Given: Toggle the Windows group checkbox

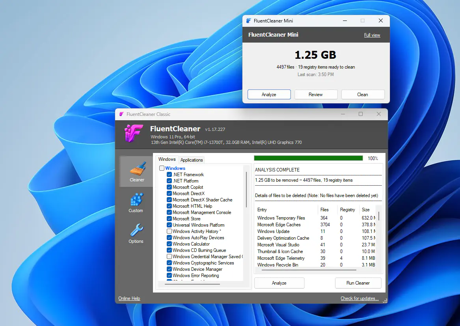Looking at the screenshot, I should click(x=162, y=168).
